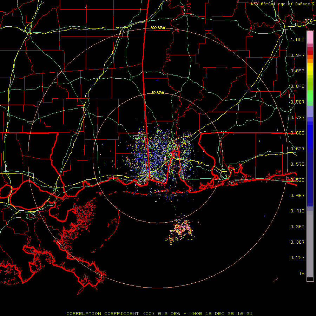Select the 0.680 scale value
316x316 pixels.
coord(297,133)
